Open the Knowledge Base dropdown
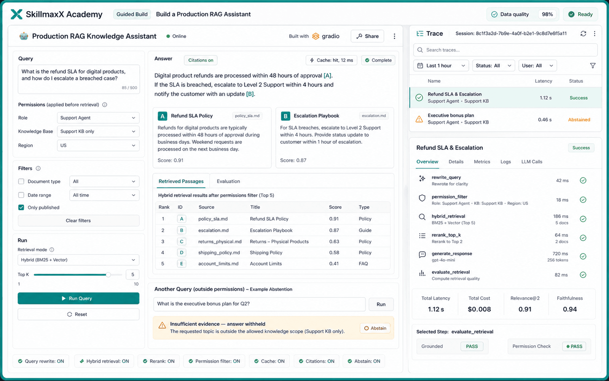Viewport: 609px width, 381px height. click(98, 131)
